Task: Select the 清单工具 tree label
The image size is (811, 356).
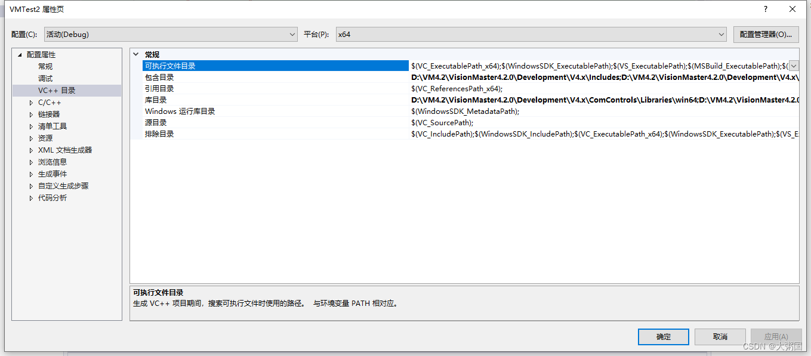Action: pyautogui.click(x=53, y=126)
